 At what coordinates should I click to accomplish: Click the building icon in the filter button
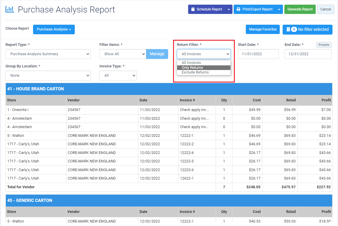pos(288,29)
